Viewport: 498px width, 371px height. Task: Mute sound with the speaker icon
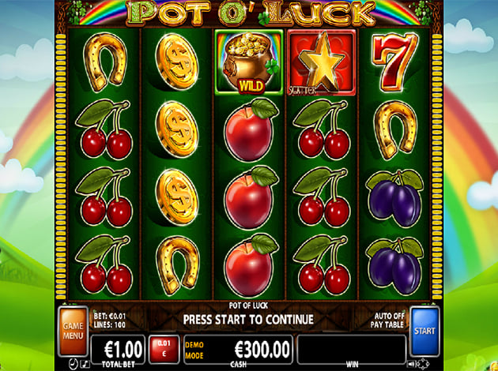tap(412, 364)
